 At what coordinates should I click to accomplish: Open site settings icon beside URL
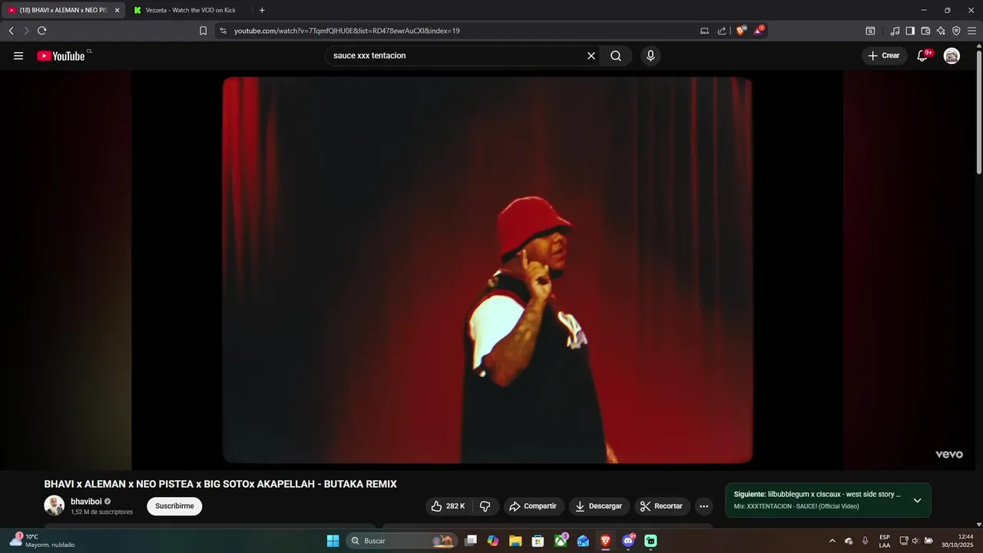223,31
